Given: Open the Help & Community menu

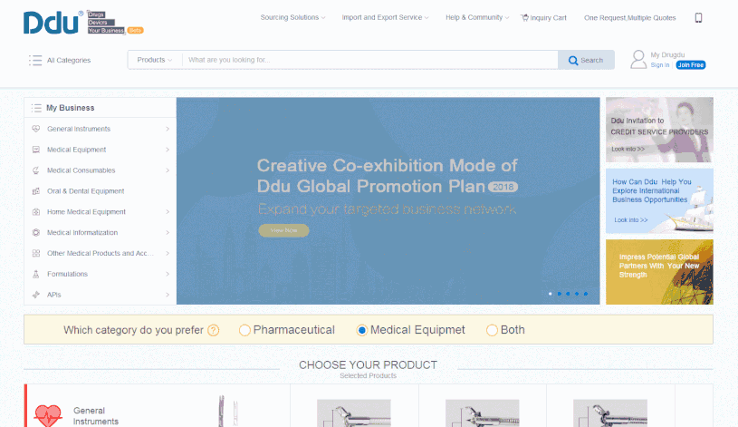Looking at the screenshot, I should (x=477, y=17).
